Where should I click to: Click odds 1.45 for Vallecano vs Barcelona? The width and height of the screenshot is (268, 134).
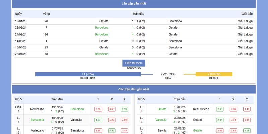click(x=124, y=131)
